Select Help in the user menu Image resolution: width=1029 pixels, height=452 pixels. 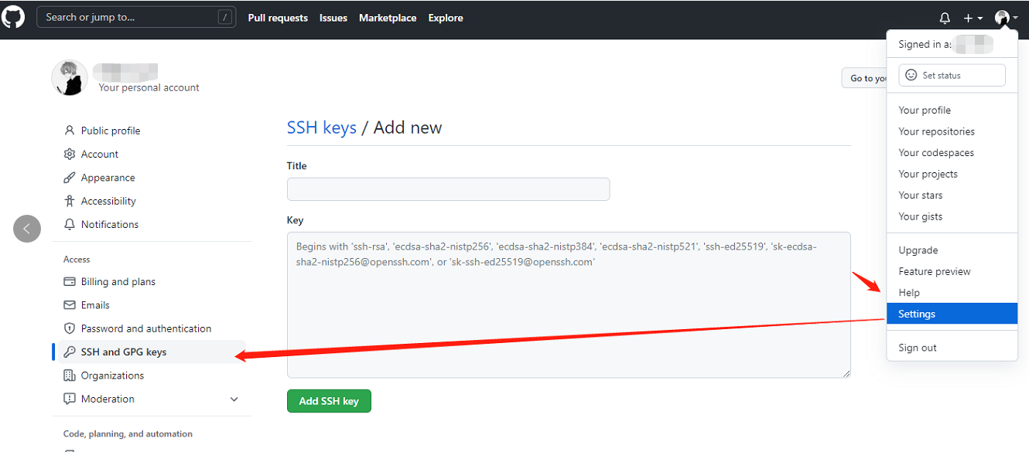pyautogui.click(x=952, y=293)
